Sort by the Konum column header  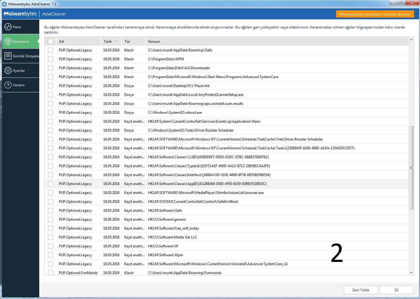[x=277, y=41]
